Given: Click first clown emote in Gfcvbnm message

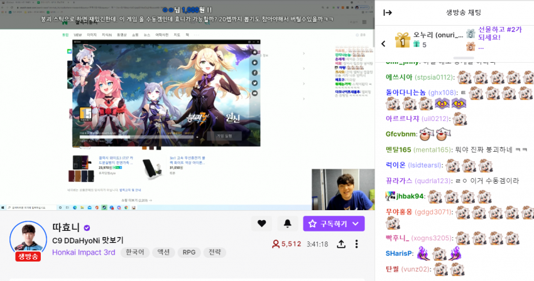Looking at the screenshot, I should (427, 134).
